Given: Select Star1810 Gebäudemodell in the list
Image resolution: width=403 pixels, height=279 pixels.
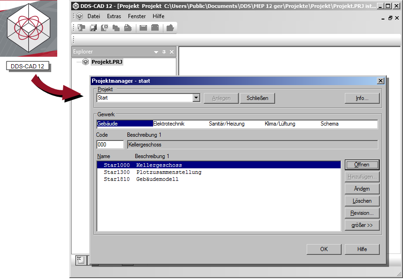Looking at the screenshot, I should (x=141, y=179).
